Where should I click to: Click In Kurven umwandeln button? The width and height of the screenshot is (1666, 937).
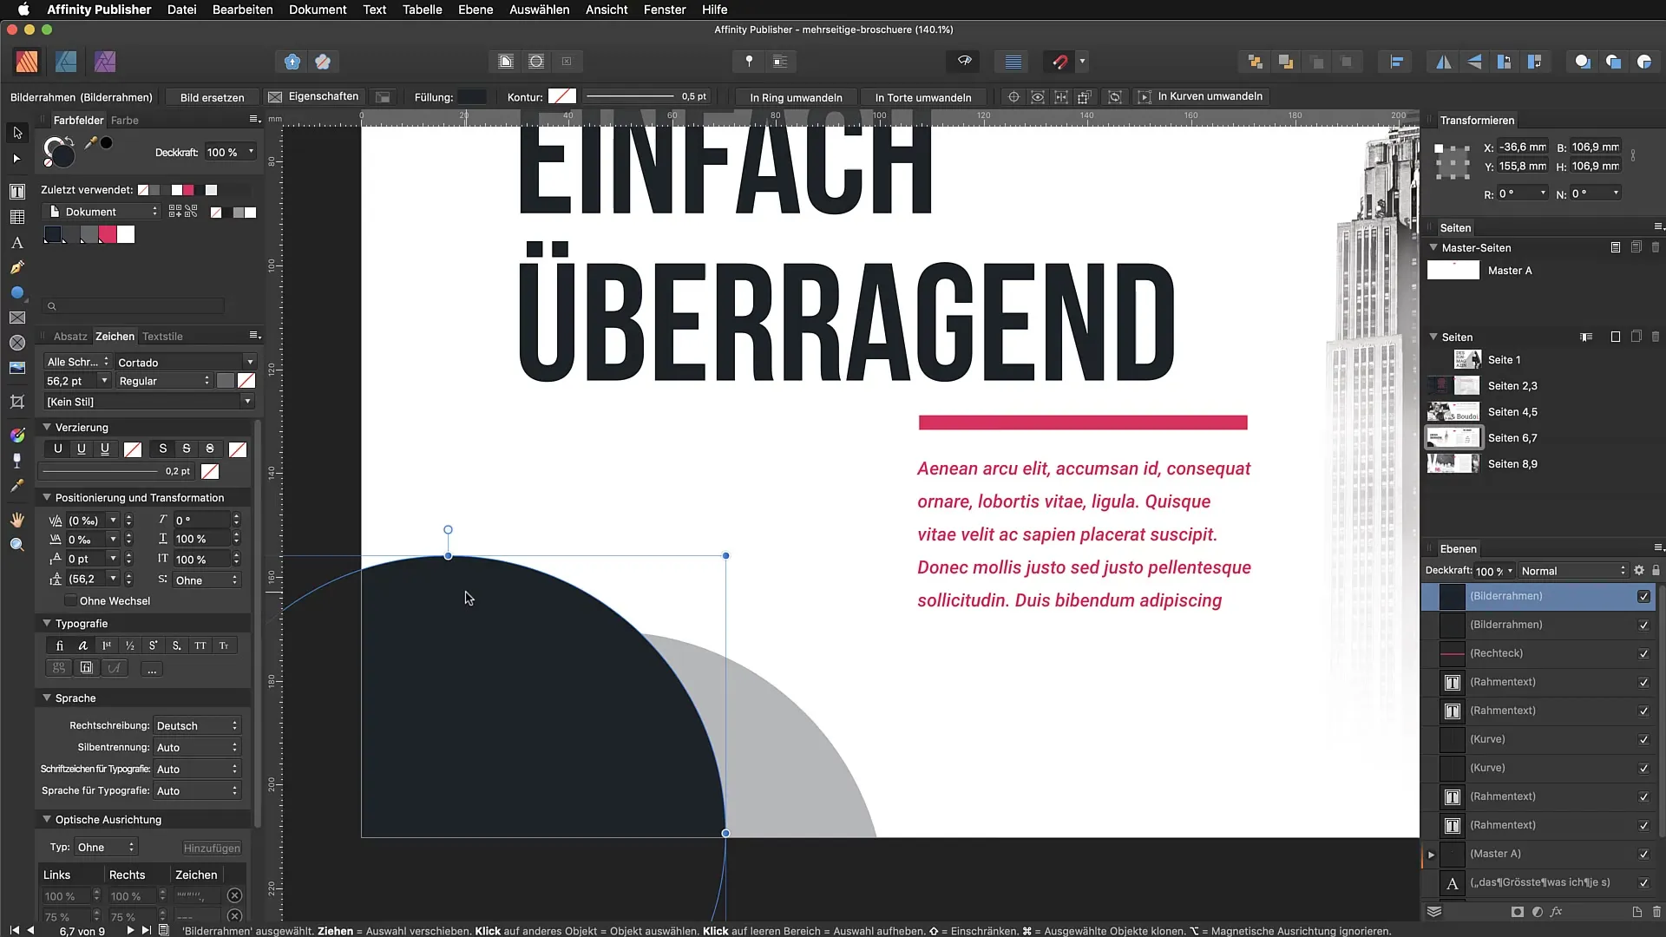[1202, 96]
